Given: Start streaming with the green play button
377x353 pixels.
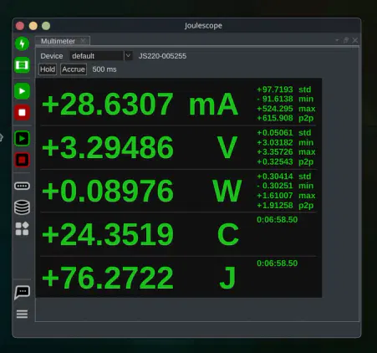Looking at the screenshot, I should 22,91.
